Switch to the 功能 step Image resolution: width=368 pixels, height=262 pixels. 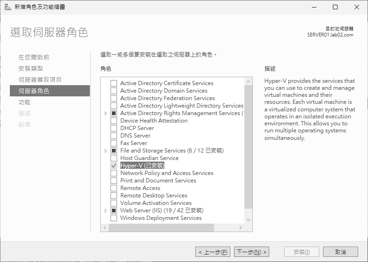24,102
